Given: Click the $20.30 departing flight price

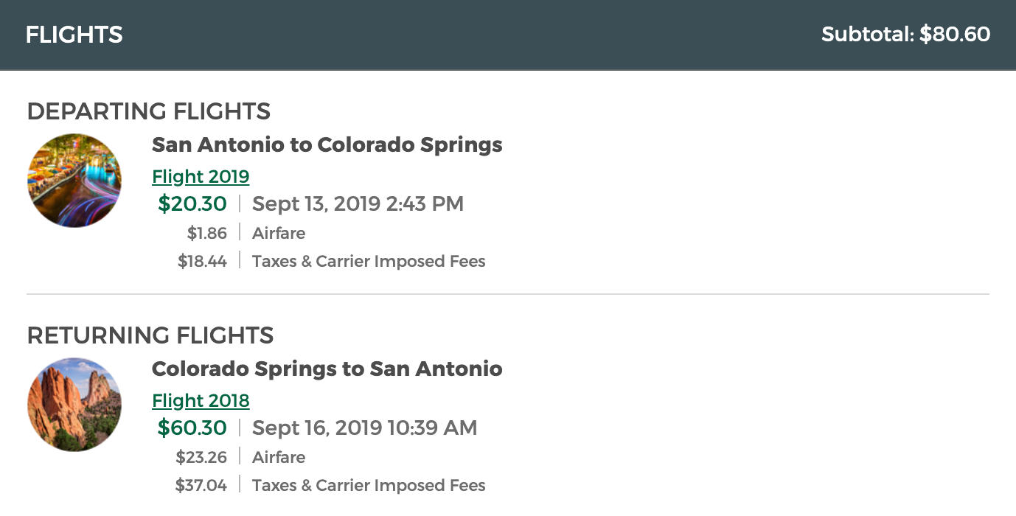Looking at the screenshot, I should [x=192, y=204].
